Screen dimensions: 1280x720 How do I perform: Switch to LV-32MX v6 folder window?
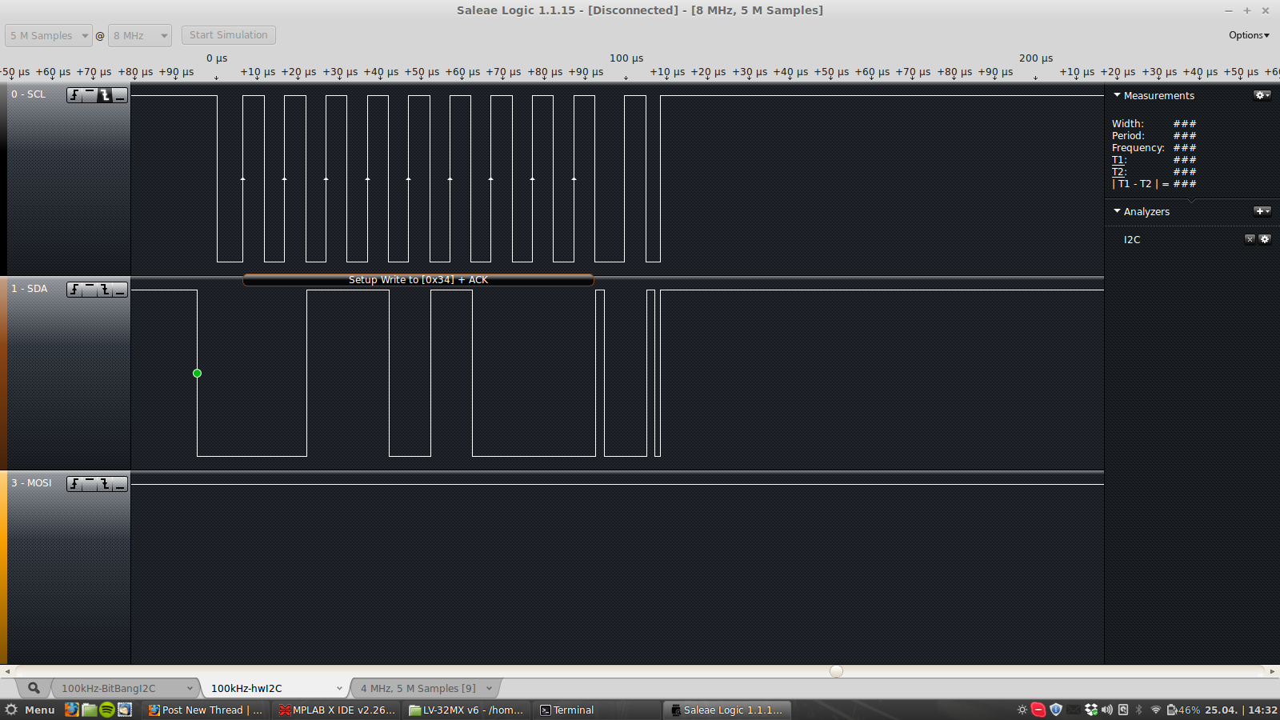coord(466,710)
